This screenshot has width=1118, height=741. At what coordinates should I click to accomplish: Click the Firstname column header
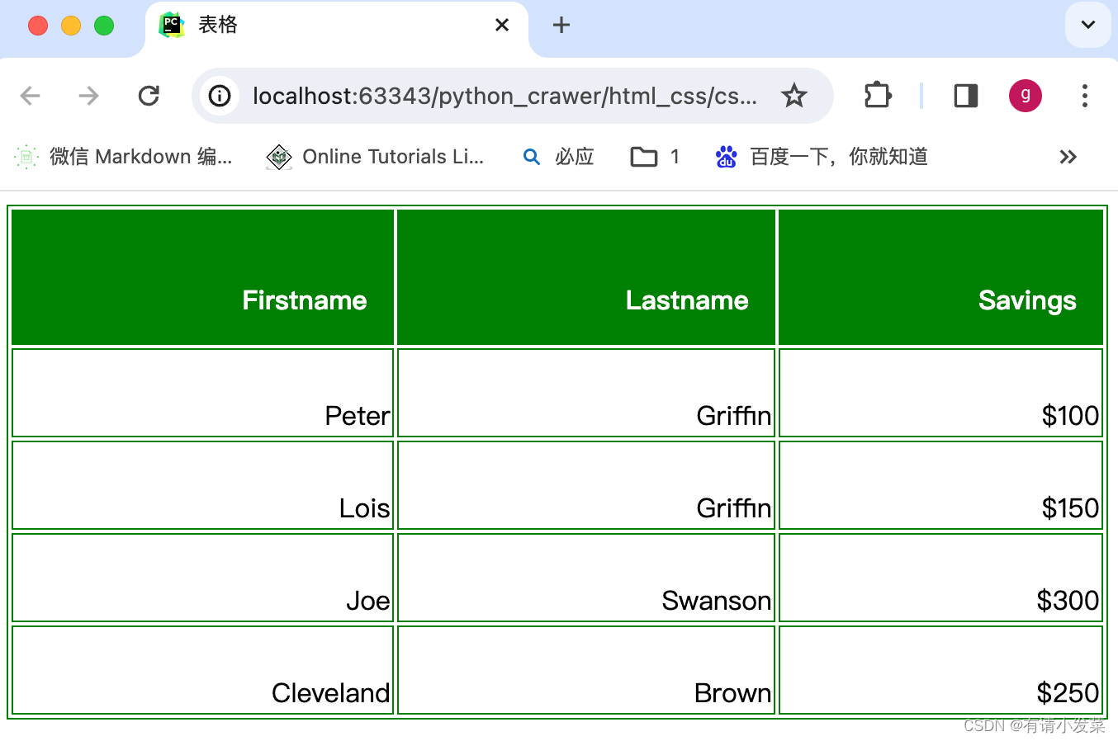tap(203, 277)
